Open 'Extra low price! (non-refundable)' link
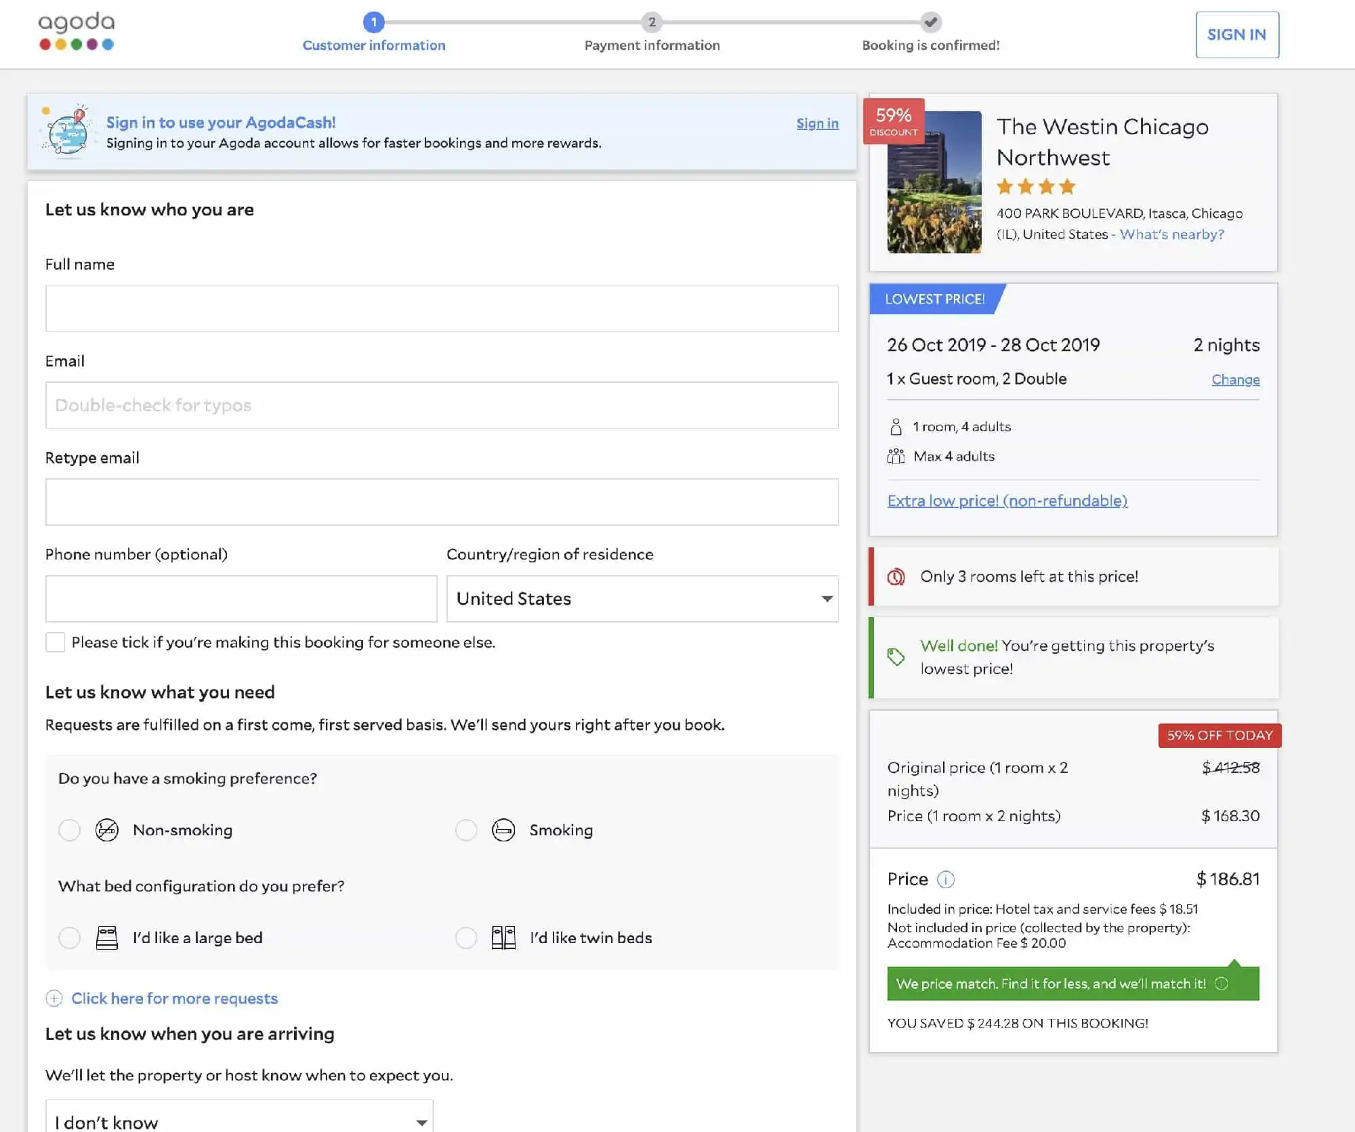This screenshot has height=1132, width=1355. tap(1007, 501)
